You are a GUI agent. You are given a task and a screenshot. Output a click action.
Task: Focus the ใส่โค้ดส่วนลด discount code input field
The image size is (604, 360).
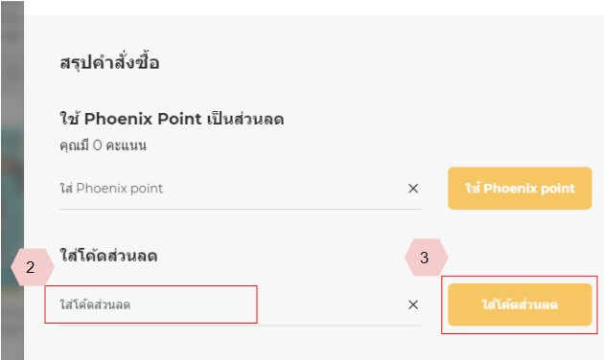tap(231, 304)
